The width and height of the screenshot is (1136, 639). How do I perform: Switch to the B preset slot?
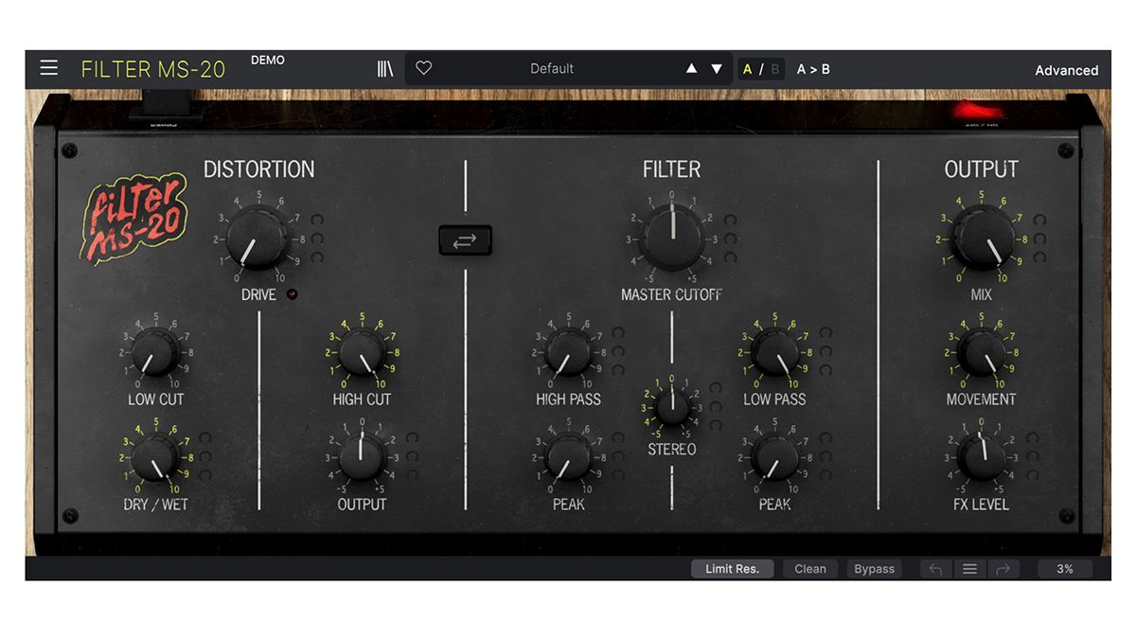(x=773, y=67)
